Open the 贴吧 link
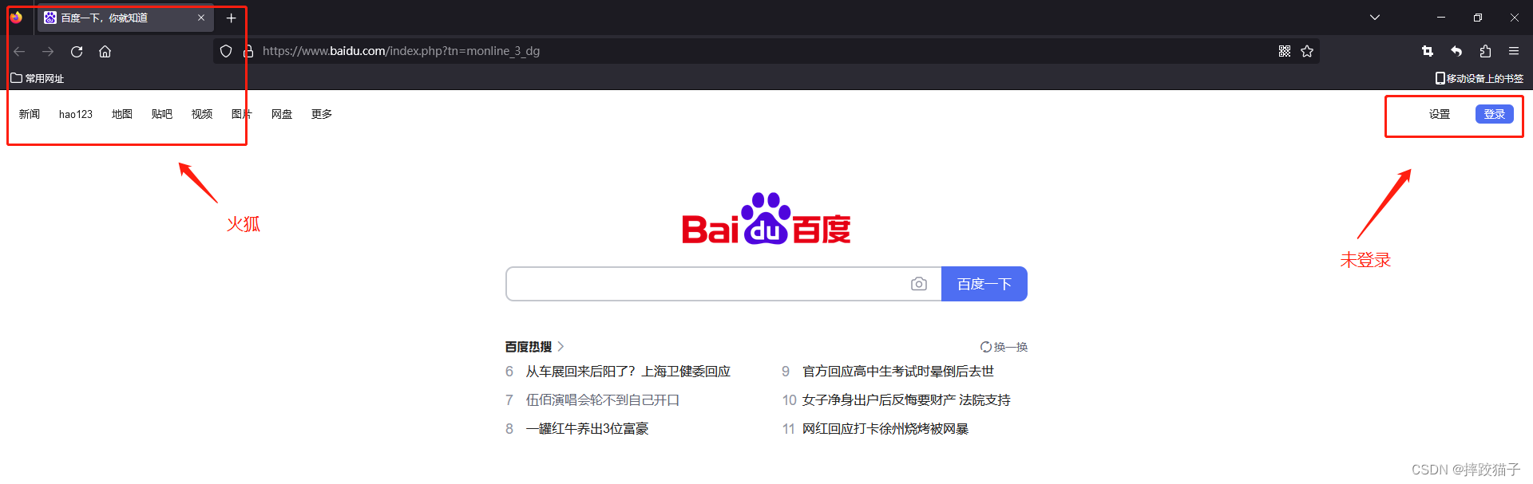Viewport: 1533px width, 484px height. 162,114
